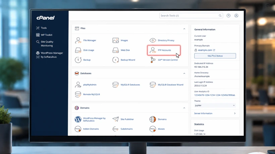
Task: Open the Theme jupiter dropdown
Action: pos(215,106)
